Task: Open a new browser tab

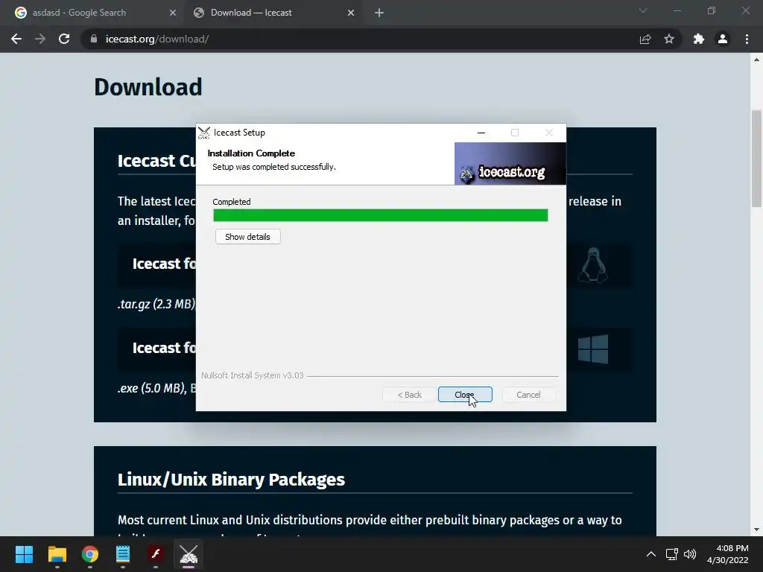Action: coord(379,13)
